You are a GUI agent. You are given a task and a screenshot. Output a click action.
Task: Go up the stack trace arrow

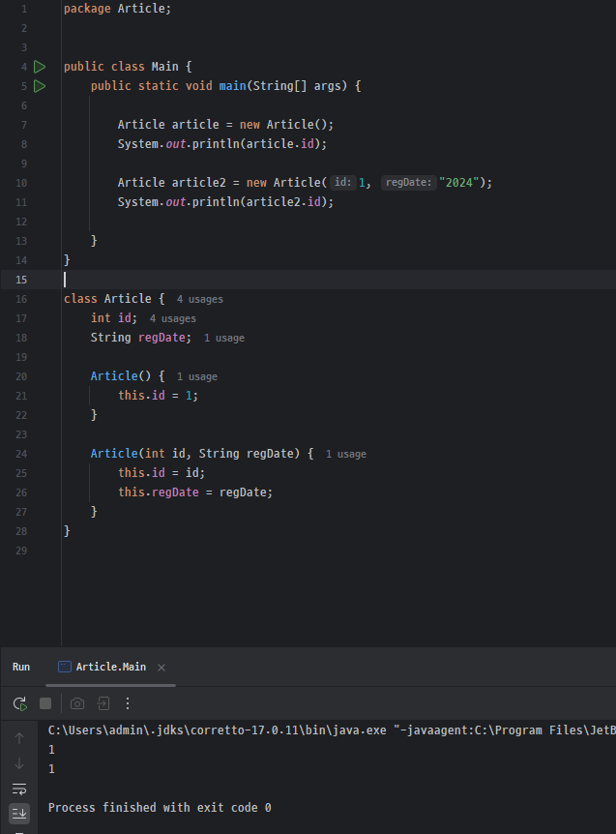tap(19, 738)
